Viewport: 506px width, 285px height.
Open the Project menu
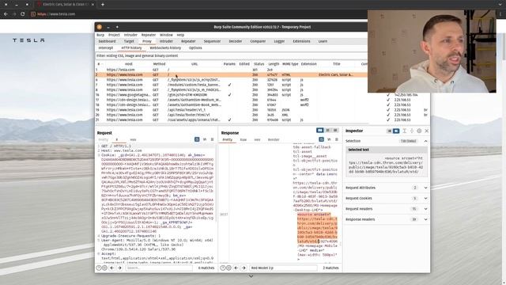click(114, 35)
